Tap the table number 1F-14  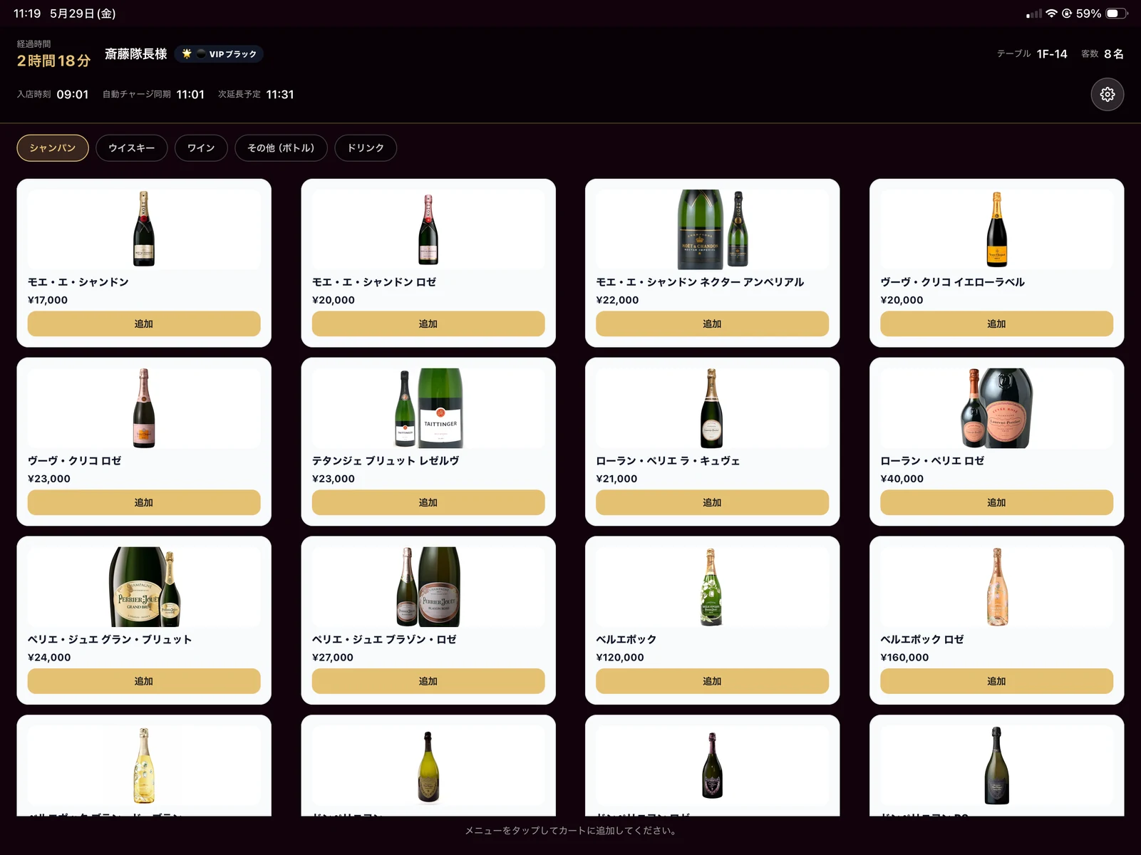(x=1052, y=54)
